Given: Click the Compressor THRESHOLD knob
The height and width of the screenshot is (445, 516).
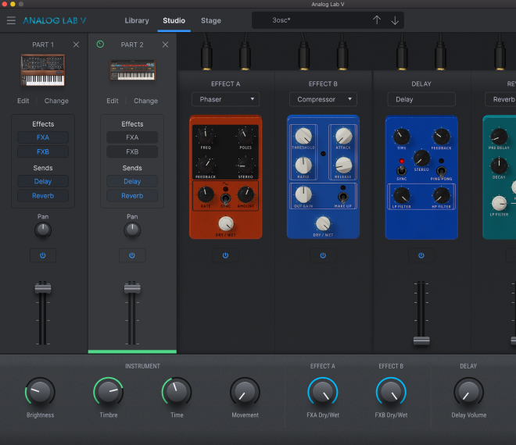Looking at the screenshot, I should pos(303,136).
